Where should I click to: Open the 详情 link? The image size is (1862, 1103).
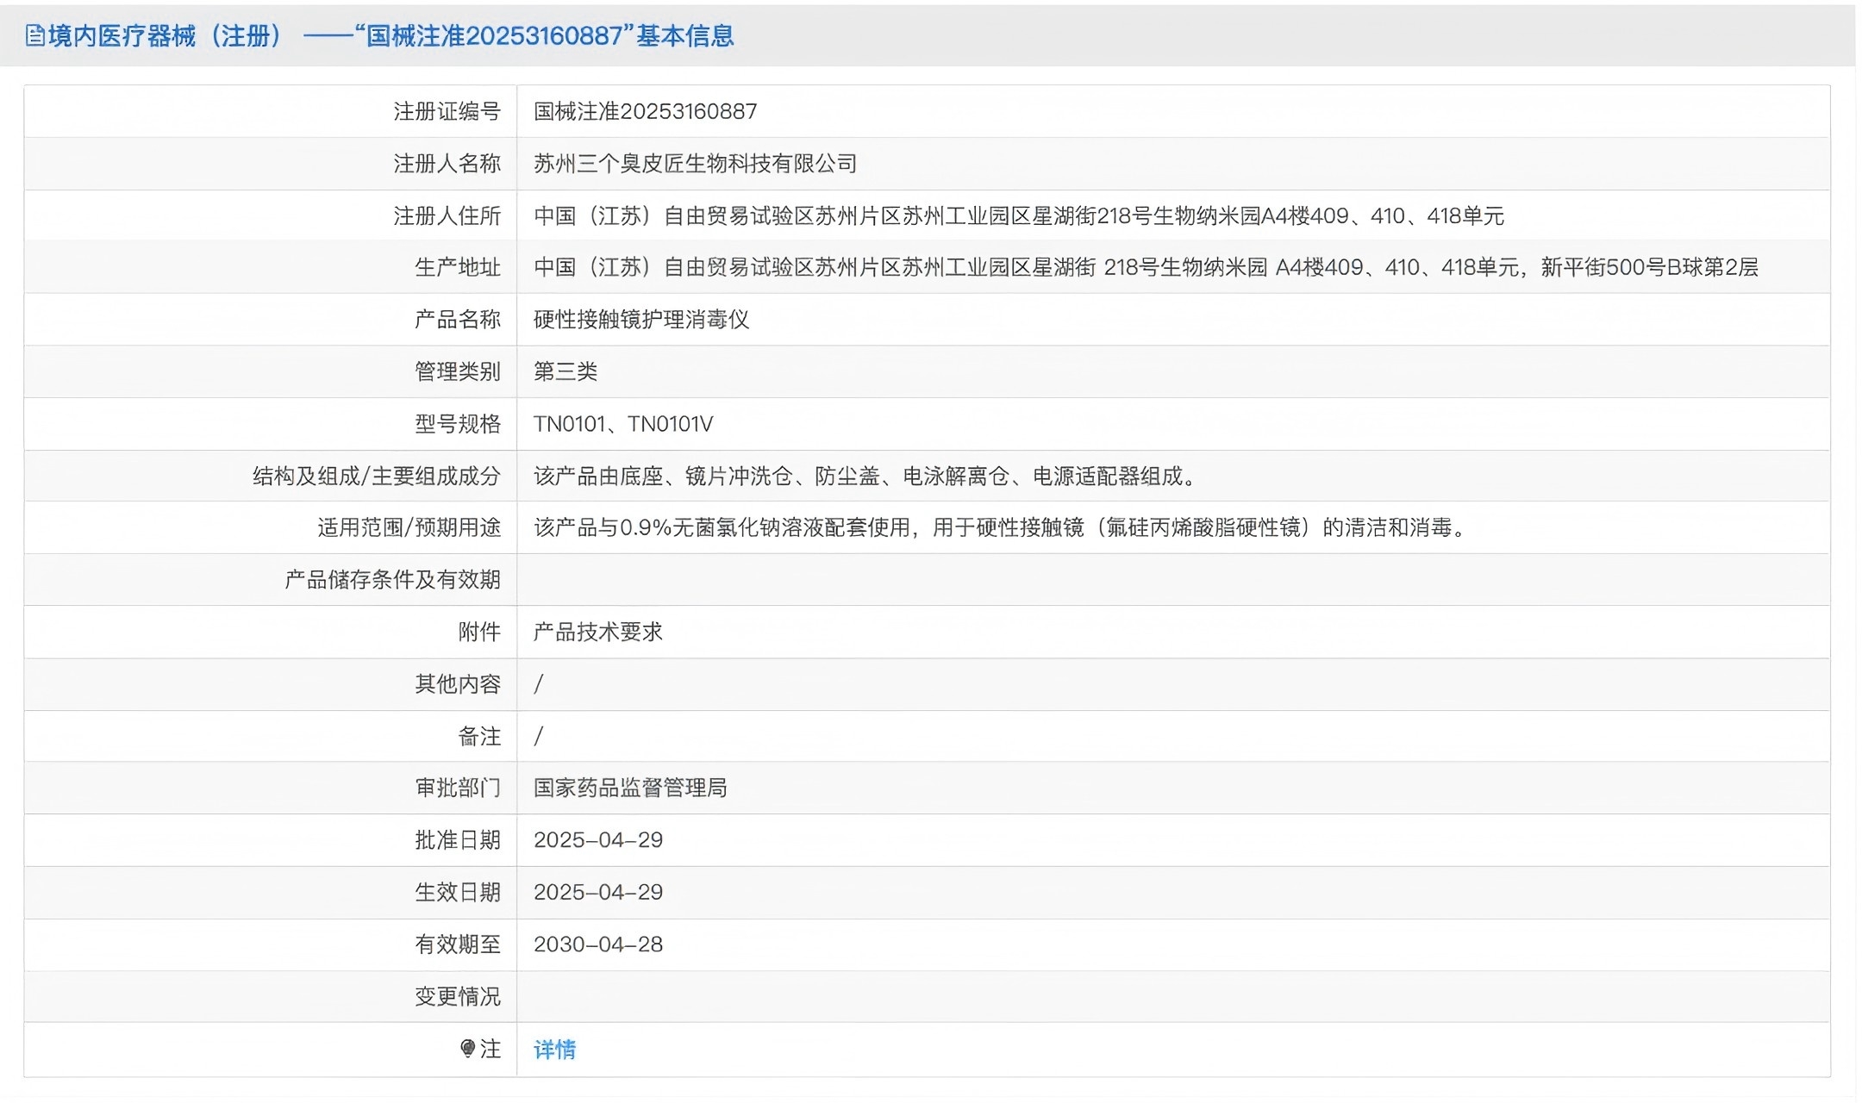554,1050
